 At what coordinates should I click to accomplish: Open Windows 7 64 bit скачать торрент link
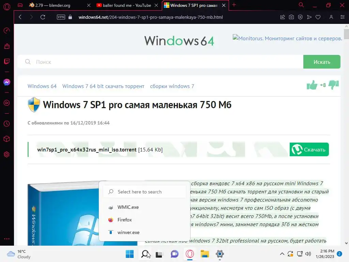coord(103,86)
